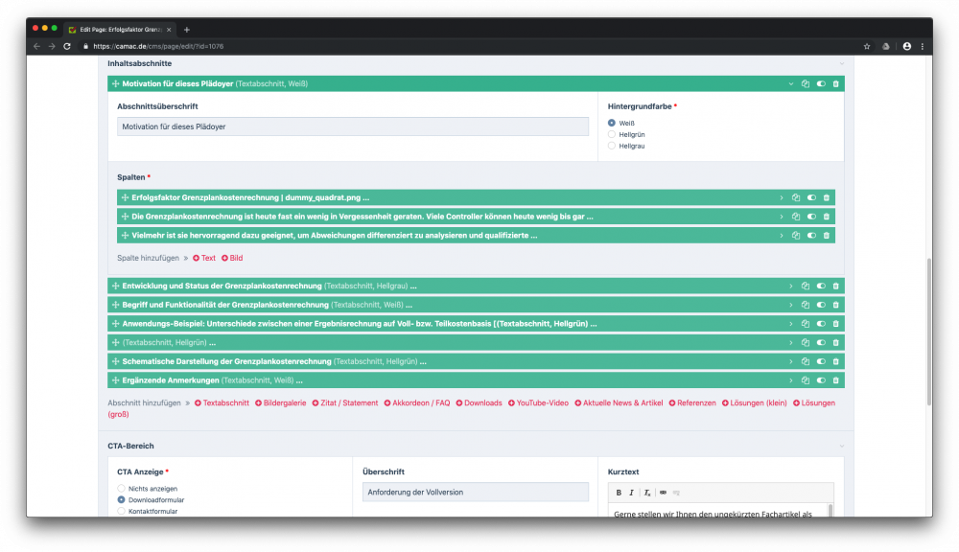Click drag handle icon of 'Begriff und Funktionalität' section

click(x=115, y=305)
